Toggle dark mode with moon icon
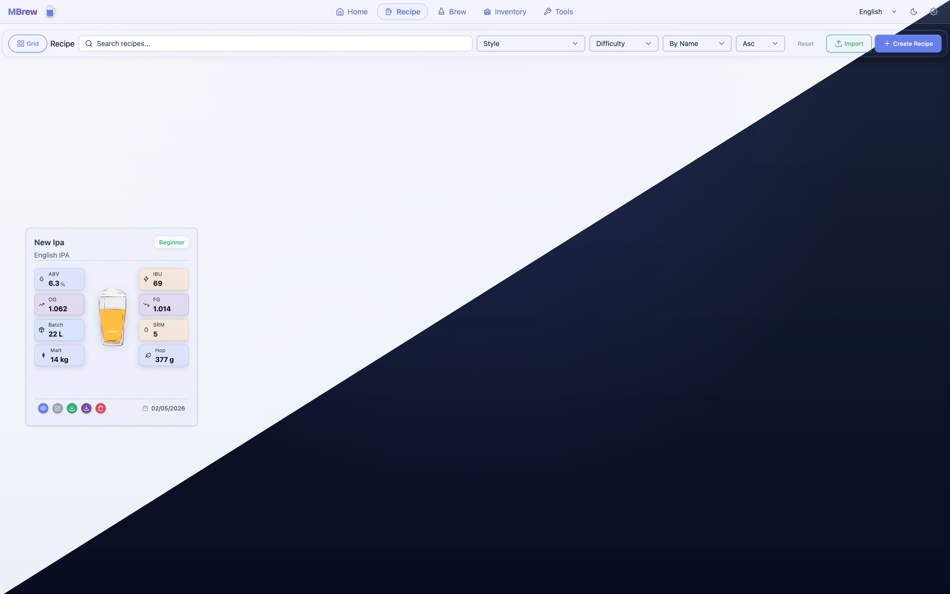Image resolution: width=950 pixels, height=594 pixels. 913,12
